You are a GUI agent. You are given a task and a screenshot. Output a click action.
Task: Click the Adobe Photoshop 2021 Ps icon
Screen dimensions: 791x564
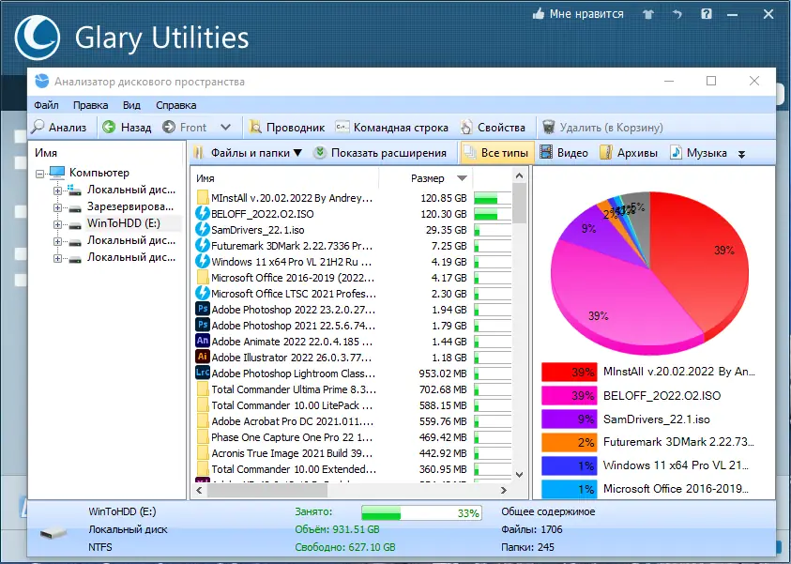[x=203, y=326]
